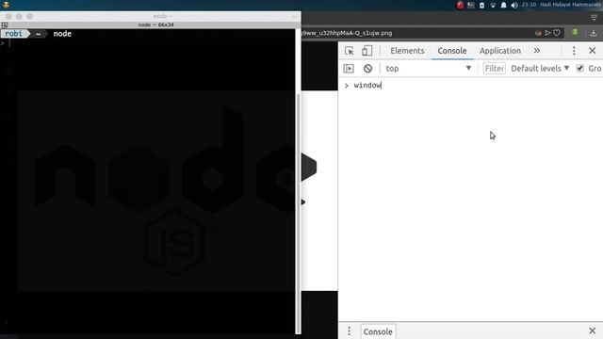This screenshot has height=339, width=603.
Task: Activate the inspect element picker in DevTools
Action: point(350,51)
